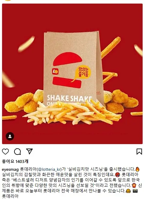Open the eyesmag profile link
Viewport: 145px width, 199px height.
[x=10, y=169]
